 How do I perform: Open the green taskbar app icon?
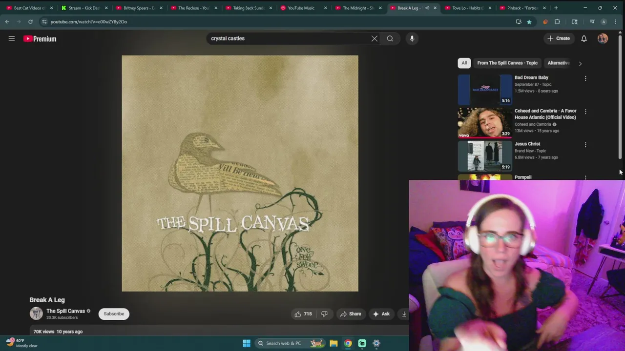coord(362,343)
